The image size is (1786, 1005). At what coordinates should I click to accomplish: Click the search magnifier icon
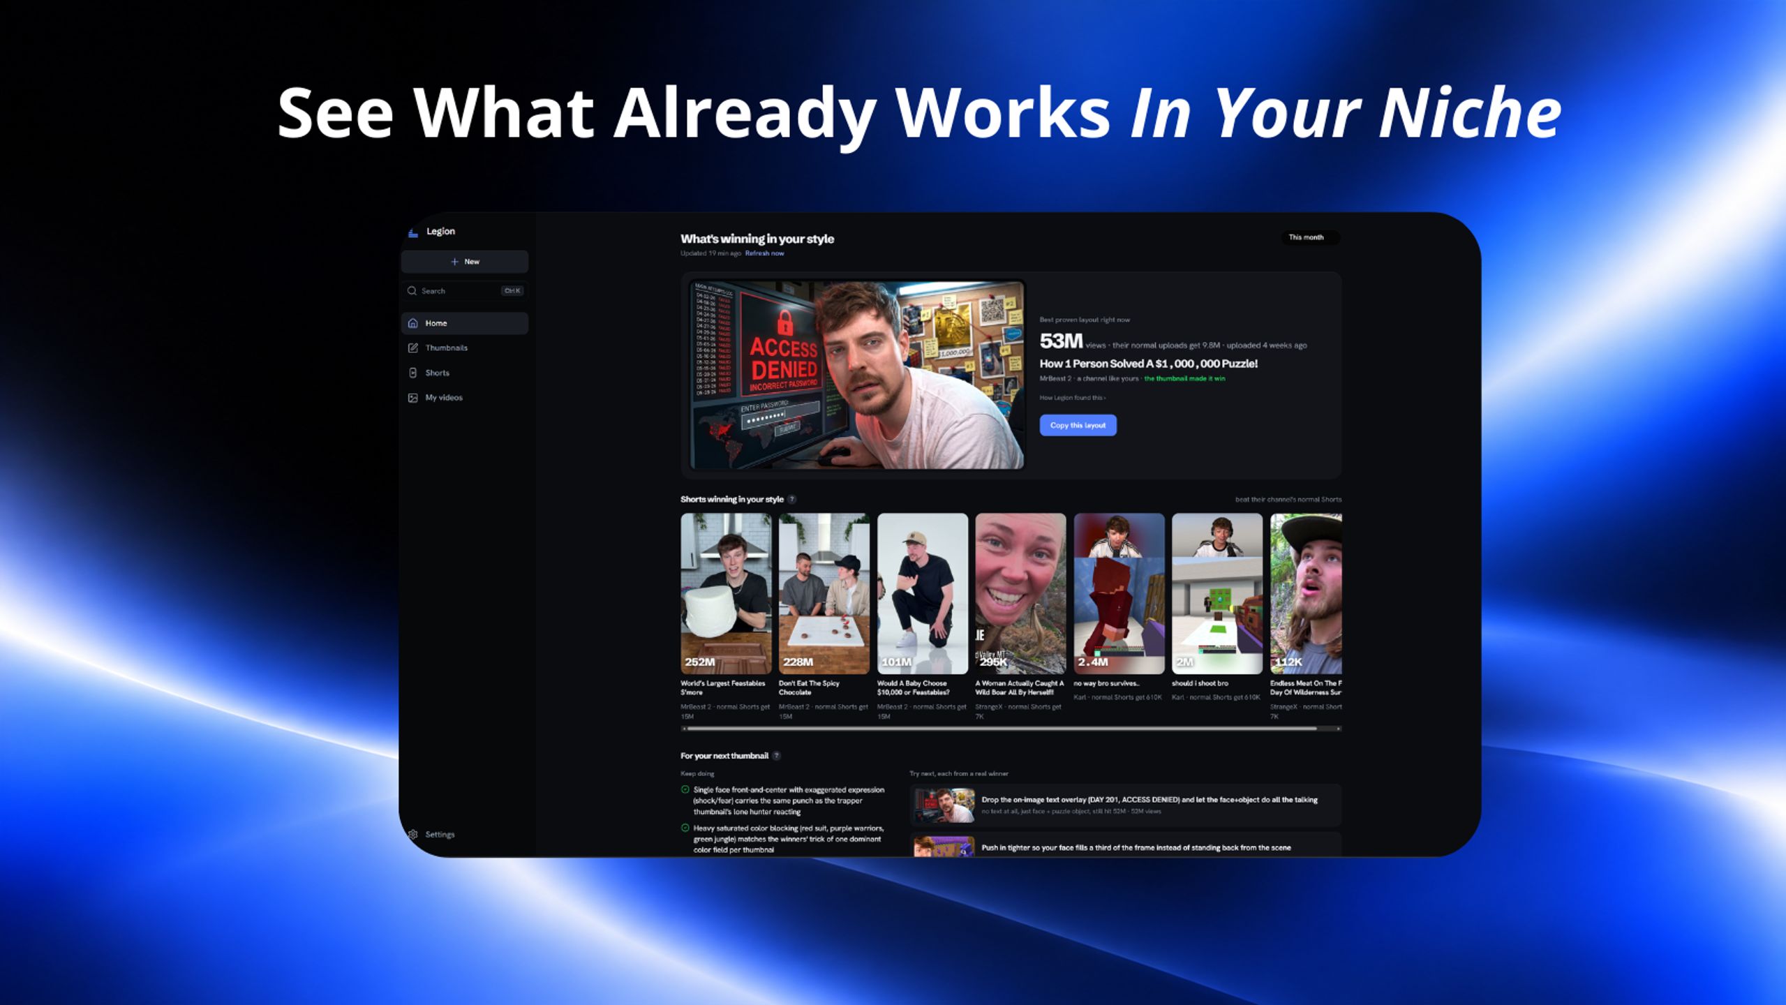pyautogui.click(x=412, y=291)
